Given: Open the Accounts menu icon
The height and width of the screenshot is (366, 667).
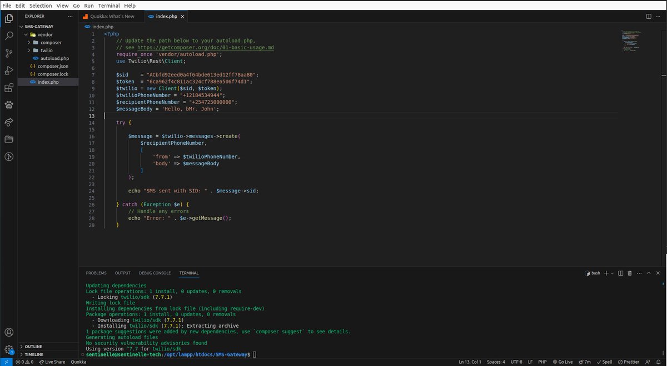Looking at the screenshot, I should tap(9, 333).
